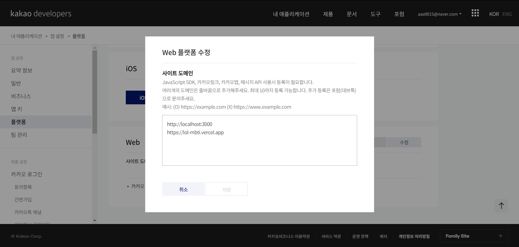The image size is (519, 247).
Task: Open the 포럼 menu
Action: point(399,14)
